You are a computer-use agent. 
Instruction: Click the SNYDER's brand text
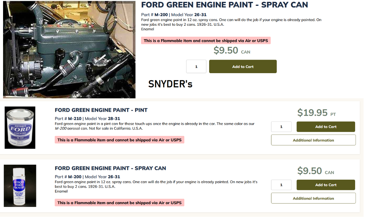coord(170,84)
